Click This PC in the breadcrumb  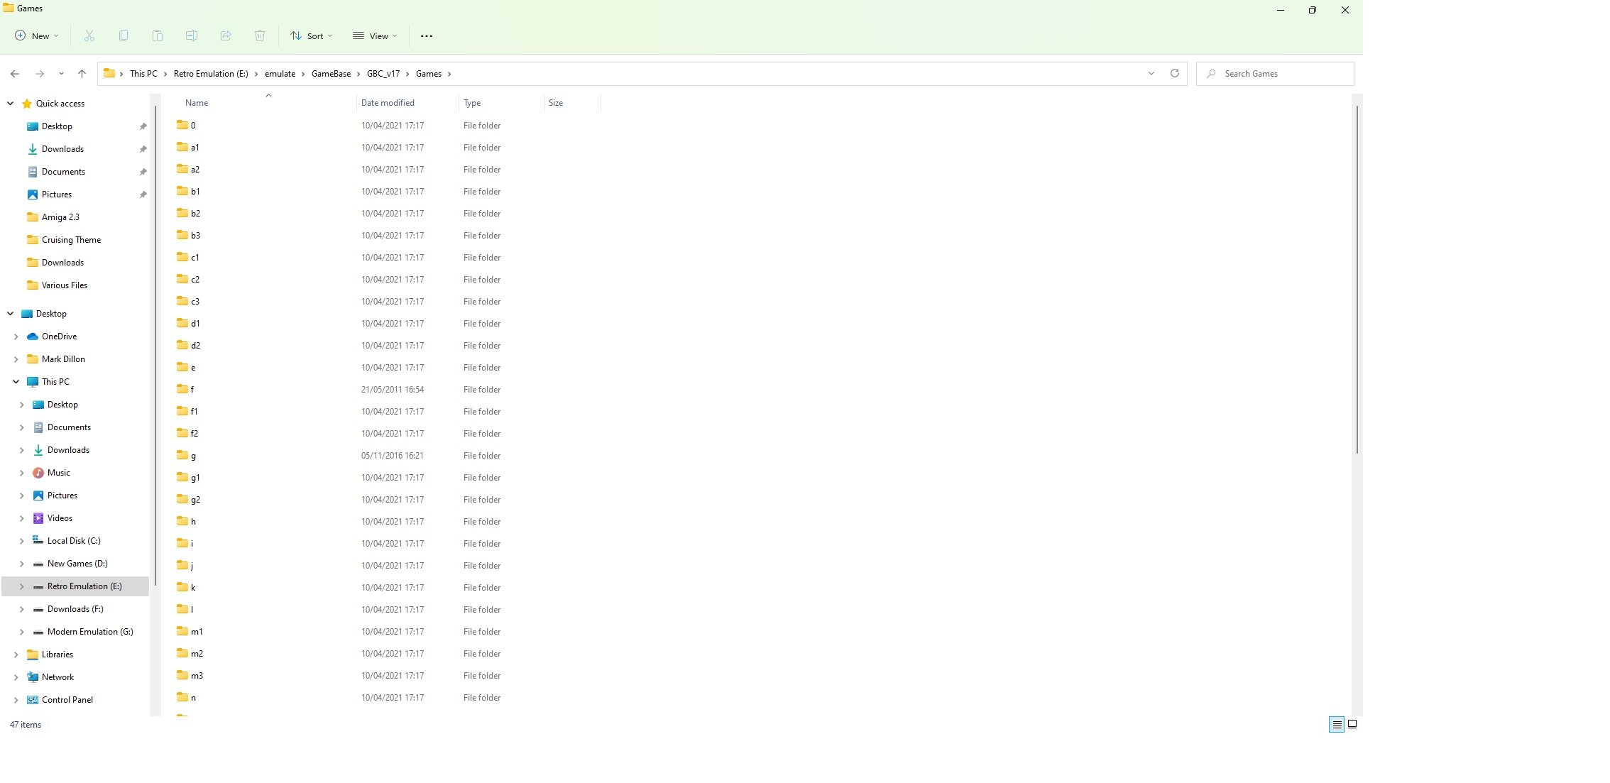click(x=143, y=74)
